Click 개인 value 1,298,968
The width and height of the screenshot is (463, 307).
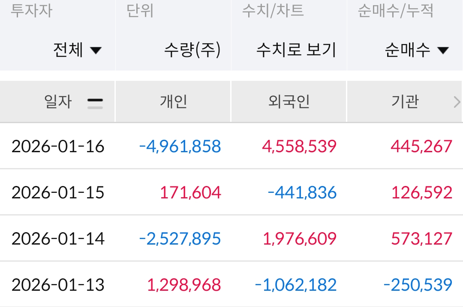coord(184,284)
